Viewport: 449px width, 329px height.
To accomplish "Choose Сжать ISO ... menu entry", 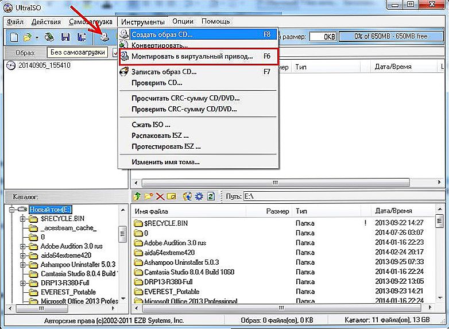I will tap(198, 125).
